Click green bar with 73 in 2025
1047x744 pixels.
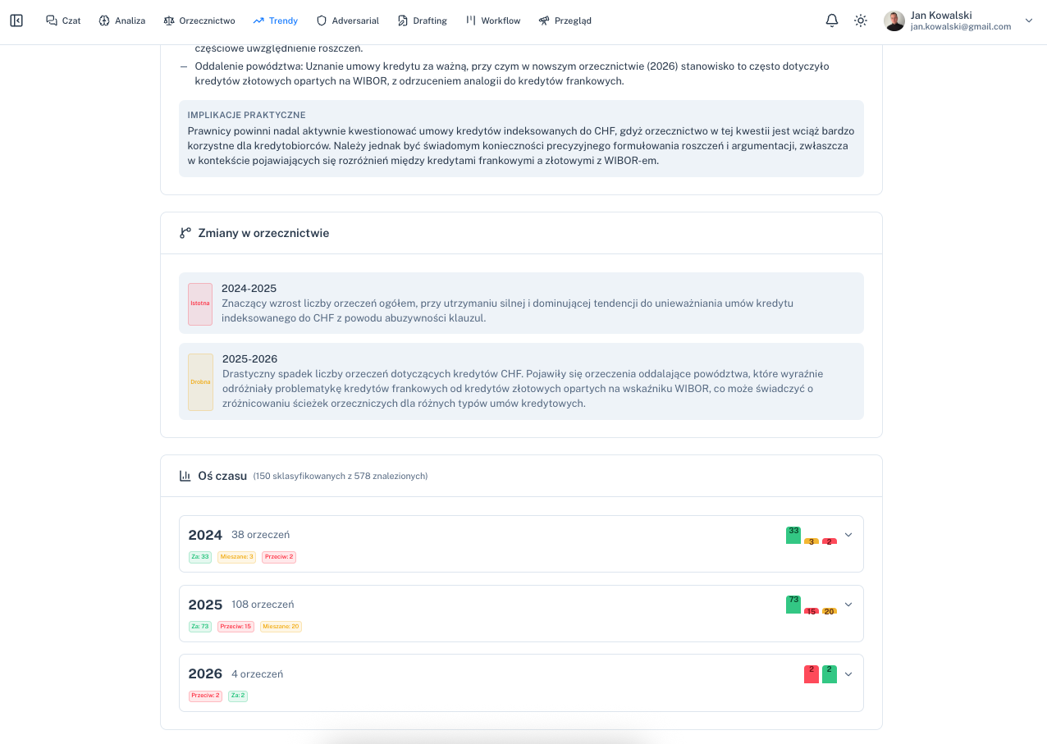point(793,605)
